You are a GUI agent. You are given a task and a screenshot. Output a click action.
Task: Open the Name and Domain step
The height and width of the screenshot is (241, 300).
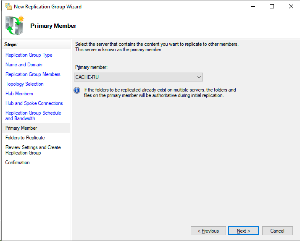(x=24, y=65)
